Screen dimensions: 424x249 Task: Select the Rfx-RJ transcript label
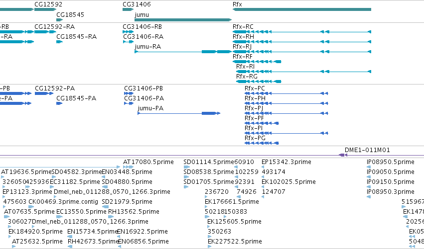click(x=242, y=47)
